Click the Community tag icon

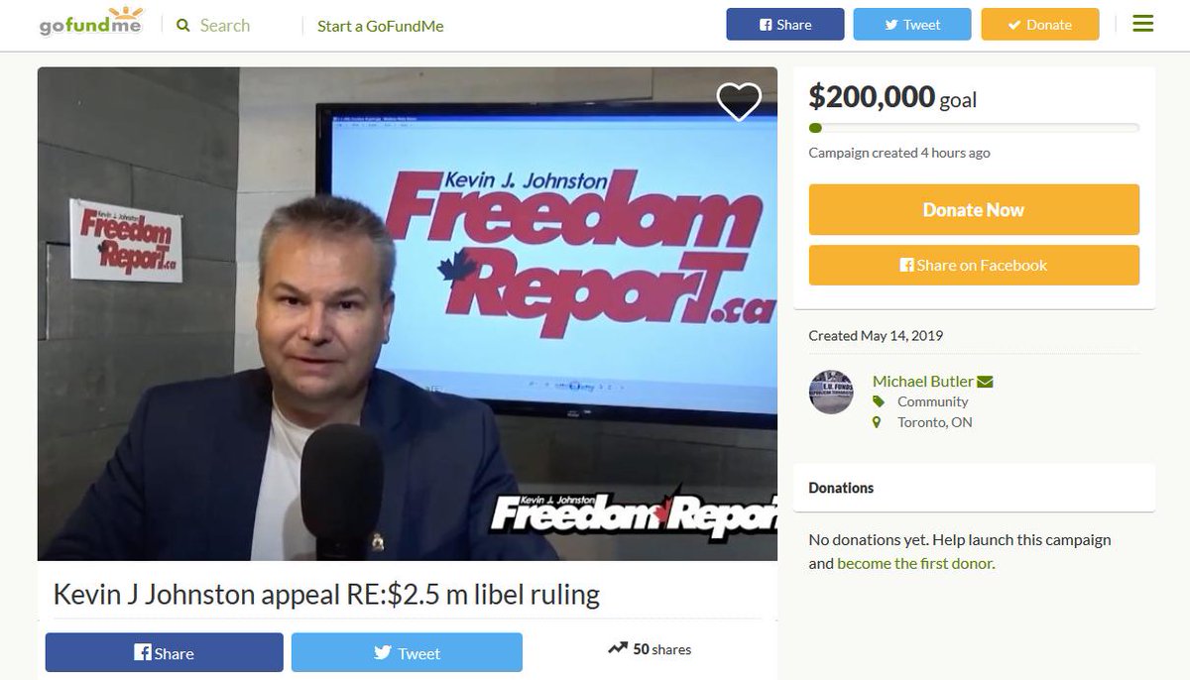(878, 401)
